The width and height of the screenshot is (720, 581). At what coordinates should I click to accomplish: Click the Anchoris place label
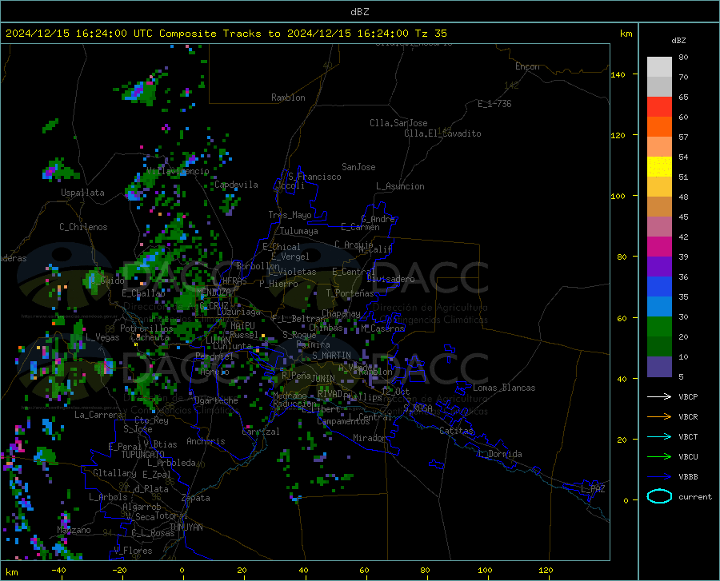206,441
